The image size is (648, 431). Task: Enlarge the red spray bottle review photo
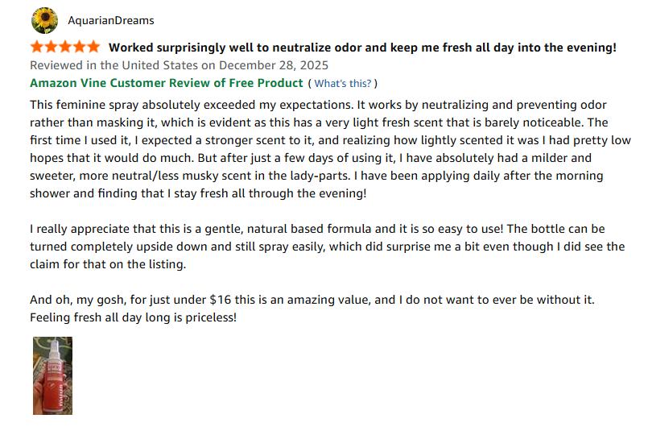[x=52, y=375]
